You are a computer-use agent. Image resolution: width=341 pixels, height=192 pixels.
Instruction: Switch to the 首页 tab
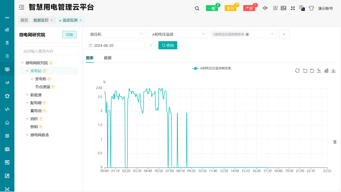pos(24,20)
